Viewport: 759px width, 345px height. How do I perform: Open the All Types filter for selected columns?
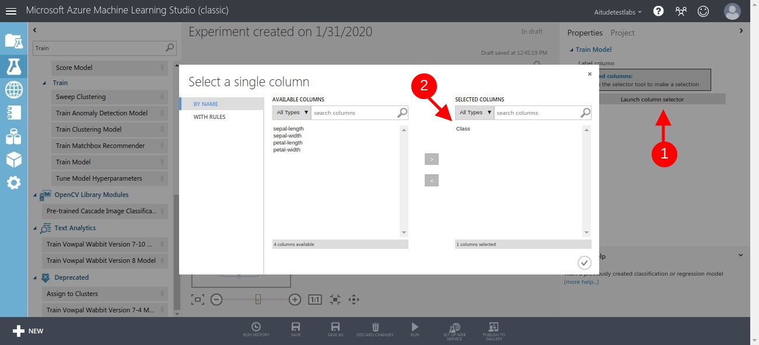474,112
